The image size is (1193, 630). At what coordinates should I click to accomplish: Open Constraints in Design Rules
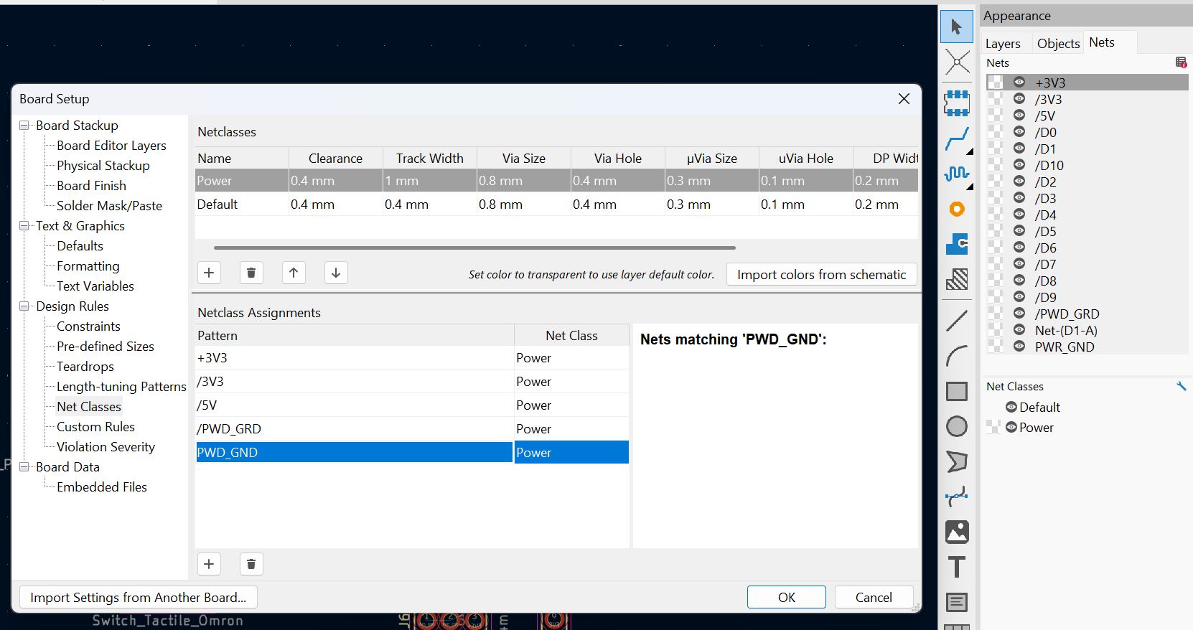point(88,326)
